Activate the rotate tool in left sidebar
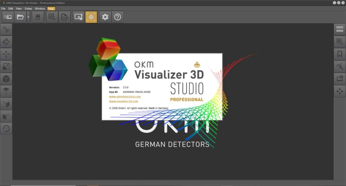 6,42
